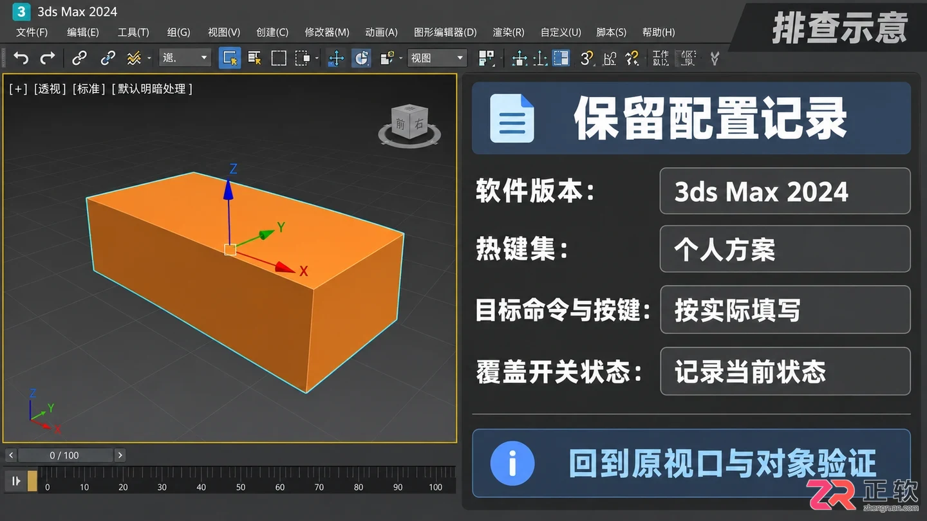Click the ViewCube navigation cube
This screenshot has height=521, width=927.
(409, 125)
